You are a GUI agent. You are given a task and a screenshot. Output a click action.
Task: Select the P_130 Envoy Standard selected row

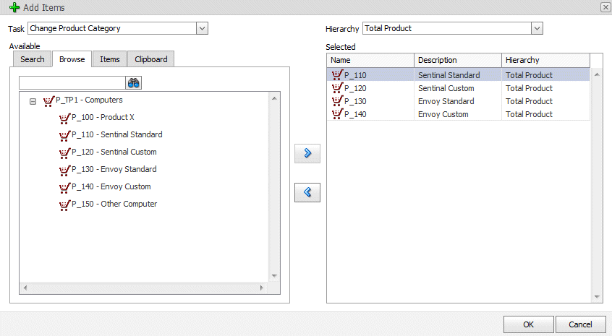446,101
